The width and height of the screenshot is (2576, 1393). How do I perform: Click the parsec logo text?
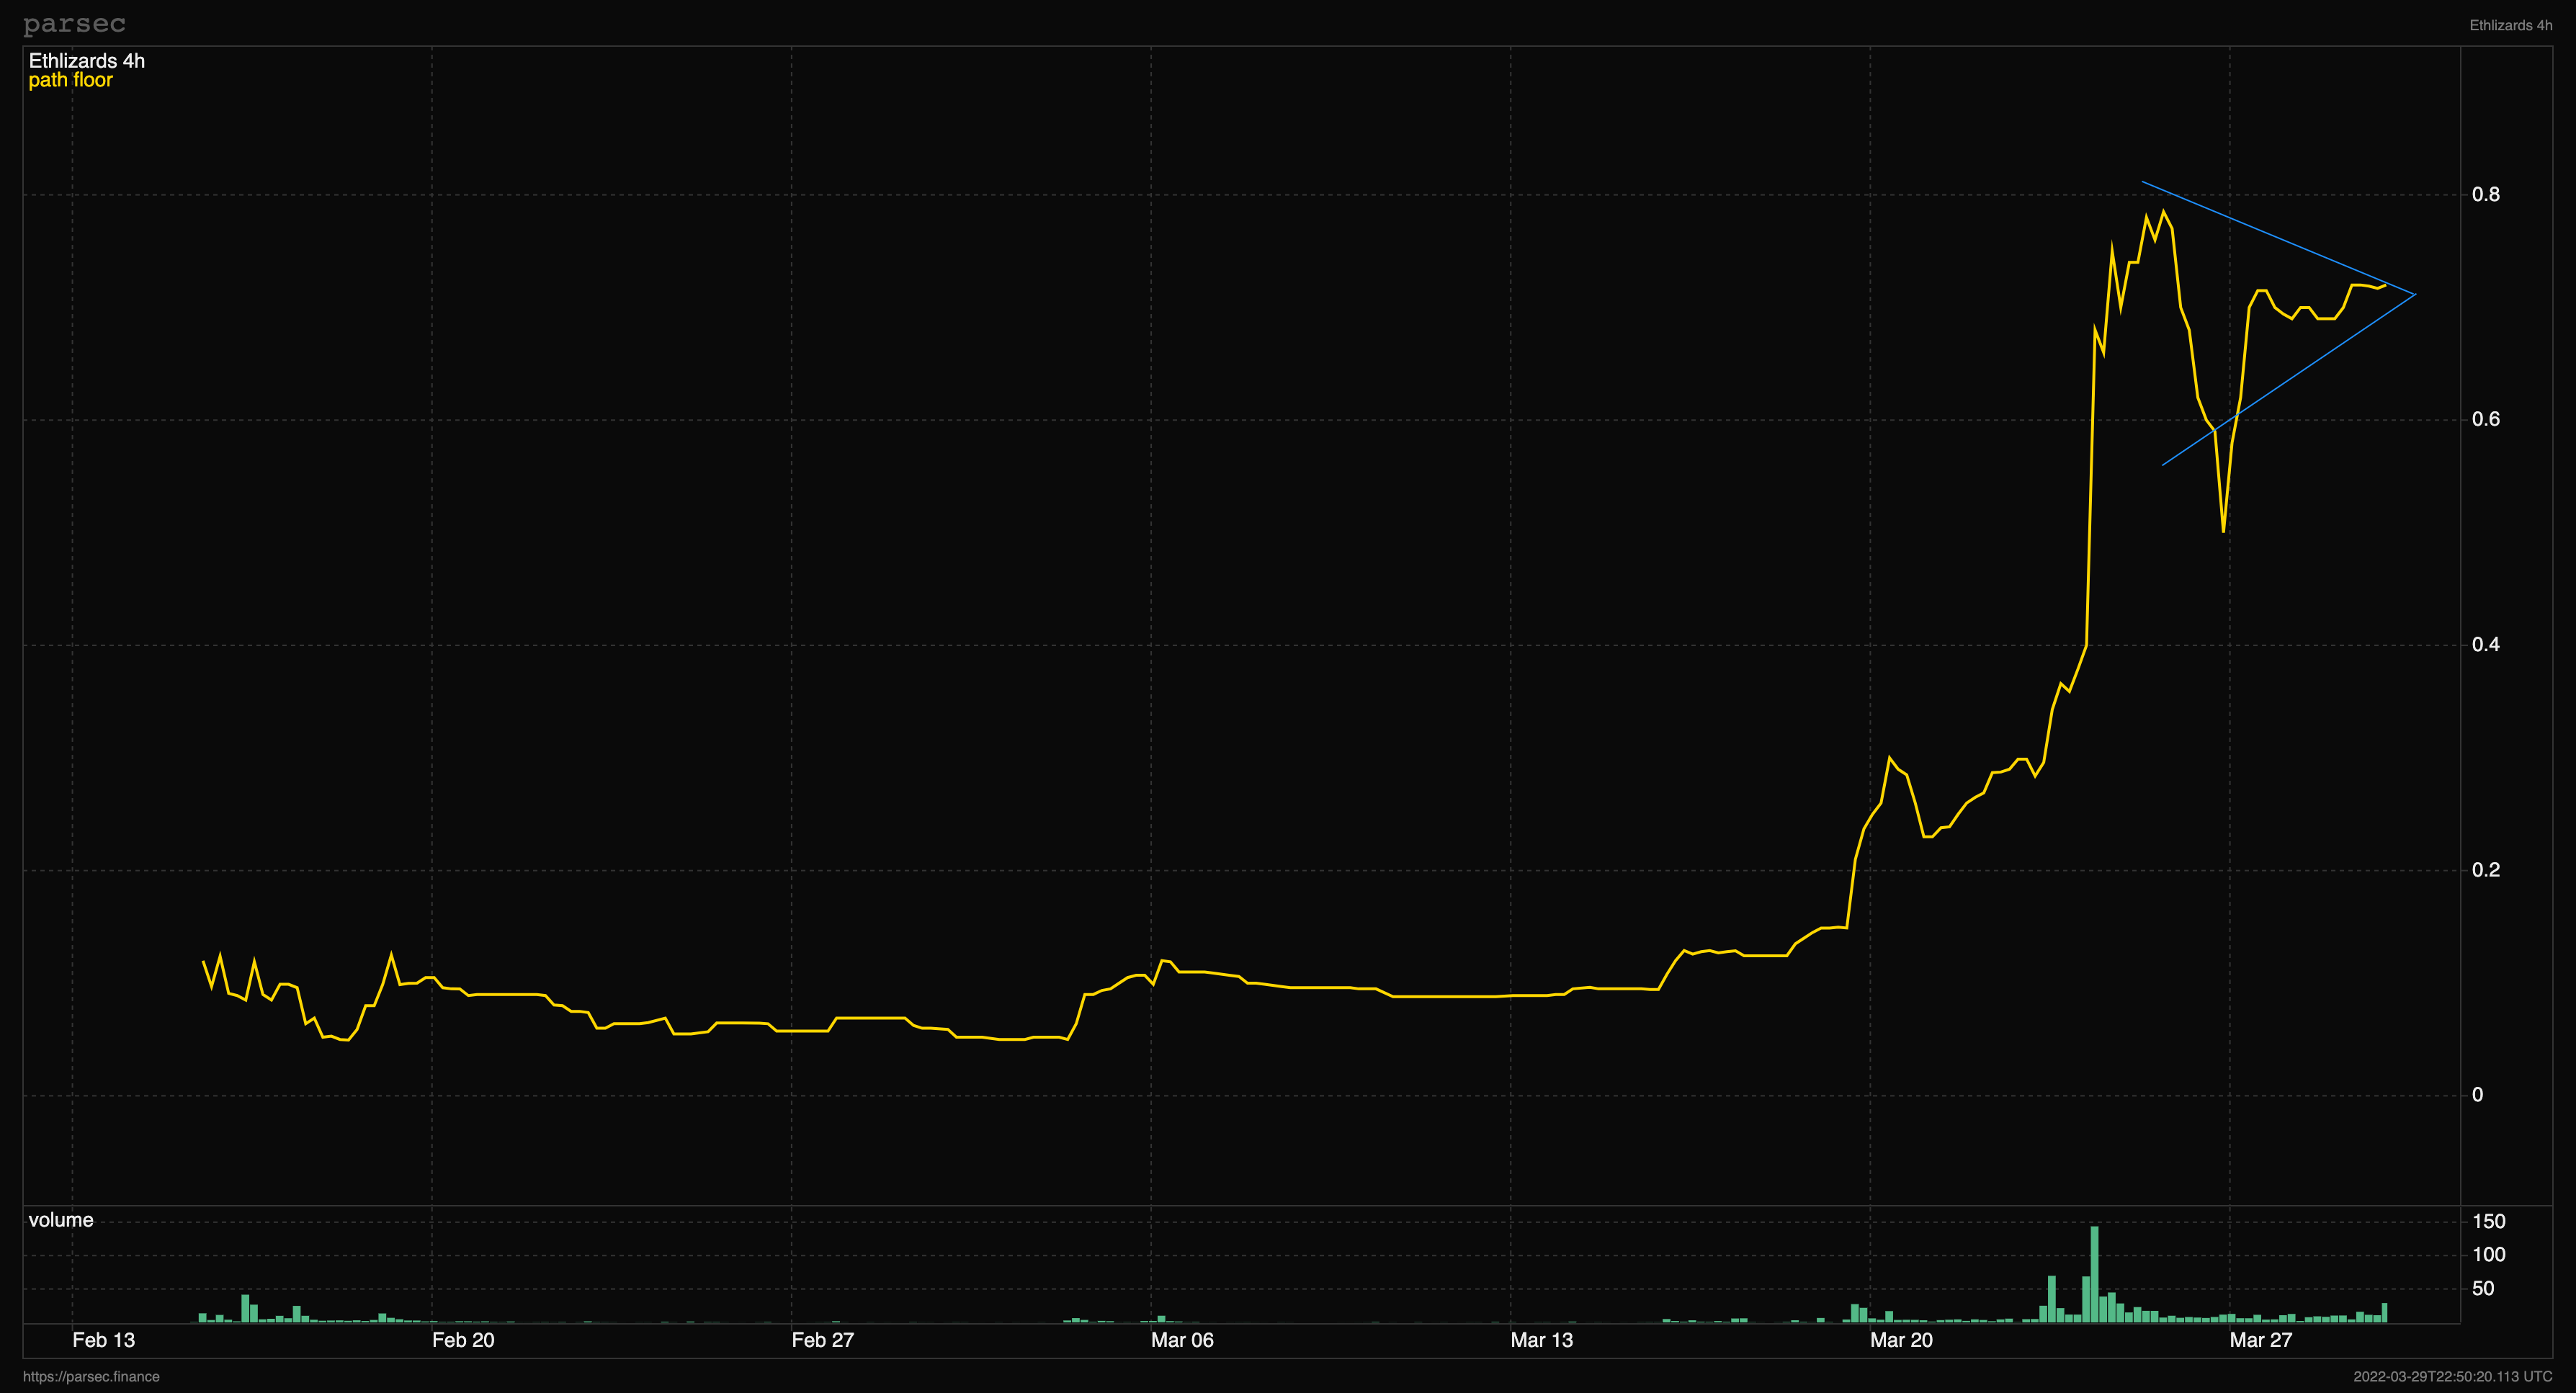coord(74,23)
